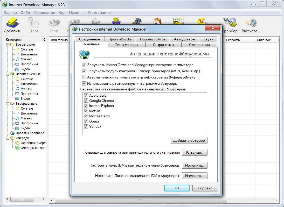Open the Файл menu
The image size is (284, 207).
tap(25, 13)
